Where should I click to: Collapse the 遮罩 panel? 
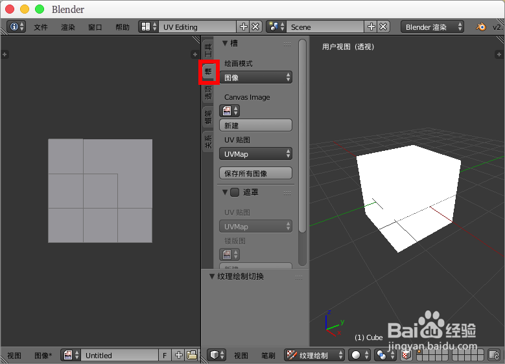(225, 192)
